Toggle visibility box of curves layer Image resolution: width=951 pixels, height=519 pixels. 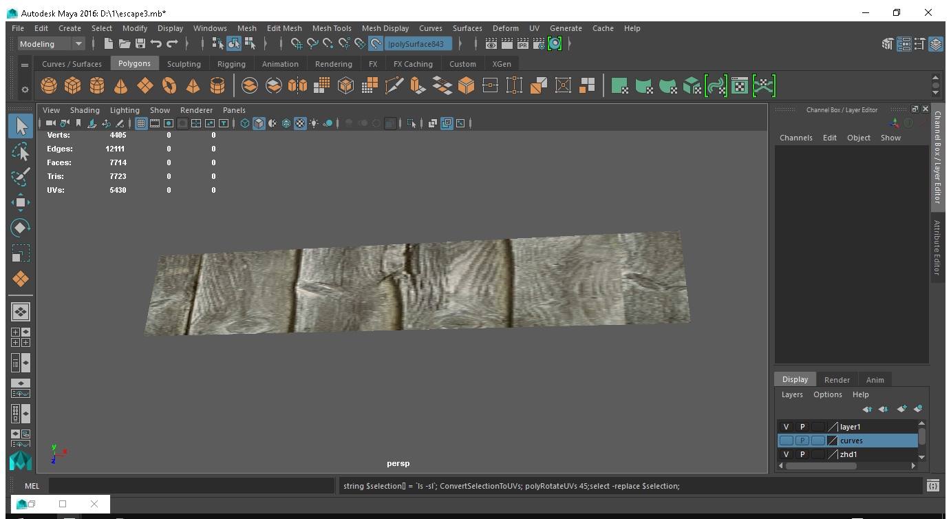[x=787, y=441]
